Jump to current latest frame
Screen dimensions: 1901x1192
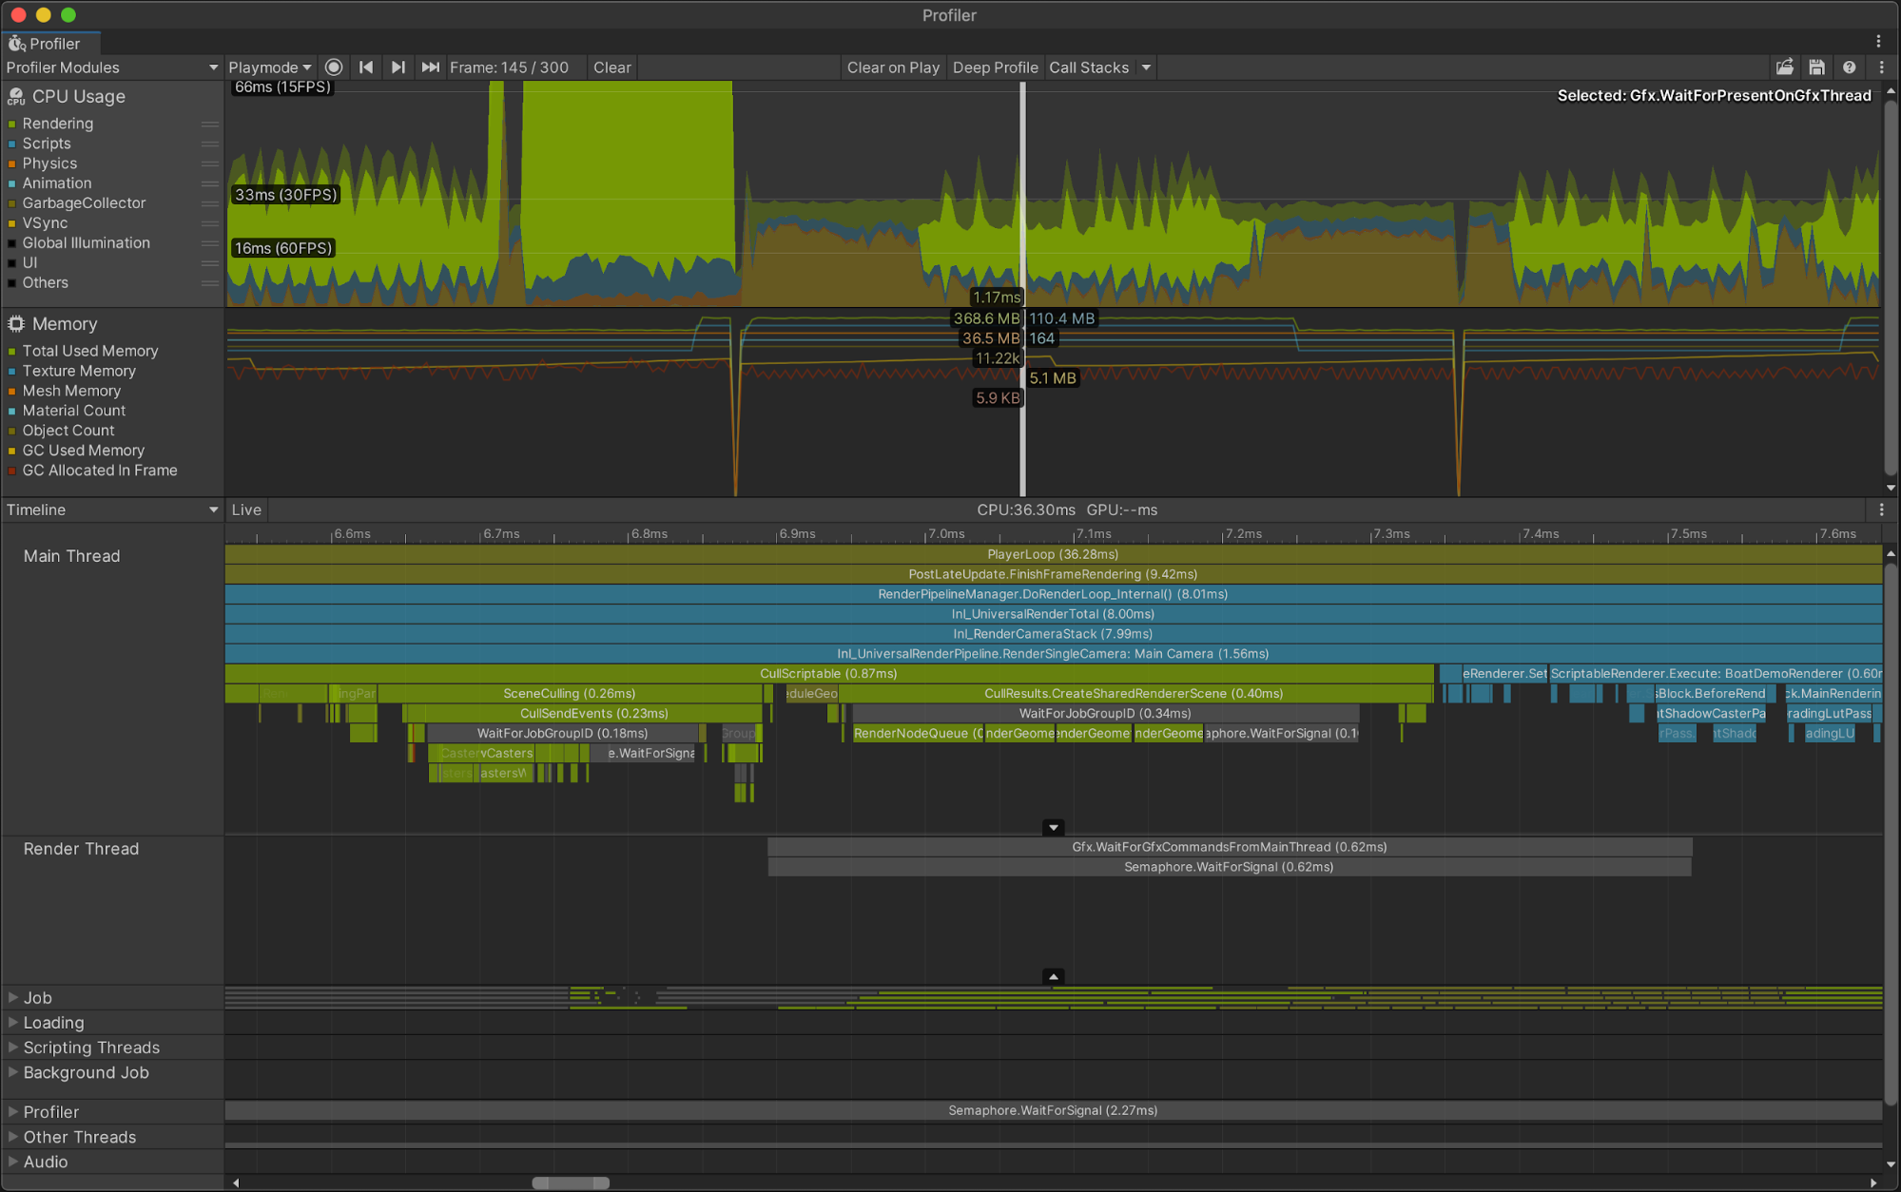coord(430,67)
